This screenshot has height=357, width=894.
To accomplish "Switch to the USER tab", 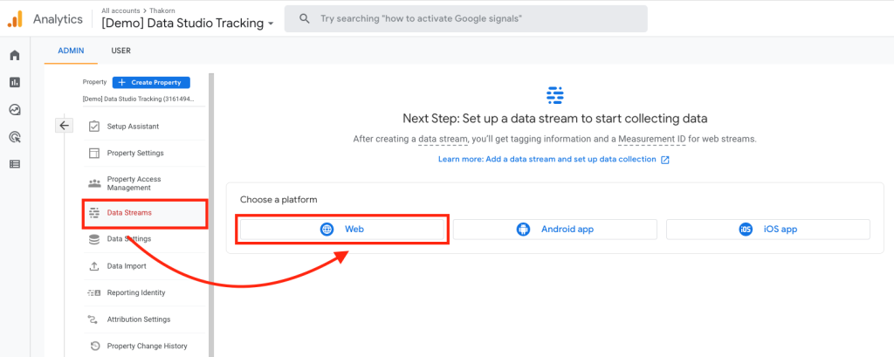I will (x=120, y=51).
